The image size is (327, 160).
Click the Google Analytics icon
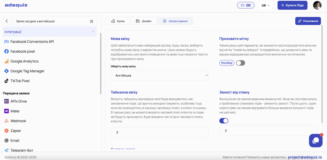pos(7,61)
